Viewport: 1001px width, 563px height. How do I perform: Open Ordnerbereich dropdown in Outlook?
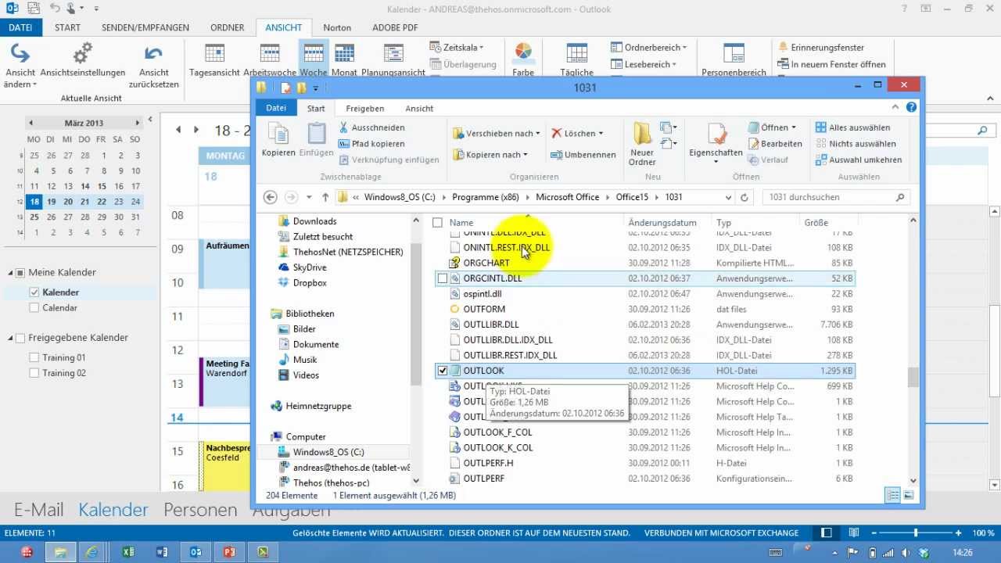tap(649, 48)
